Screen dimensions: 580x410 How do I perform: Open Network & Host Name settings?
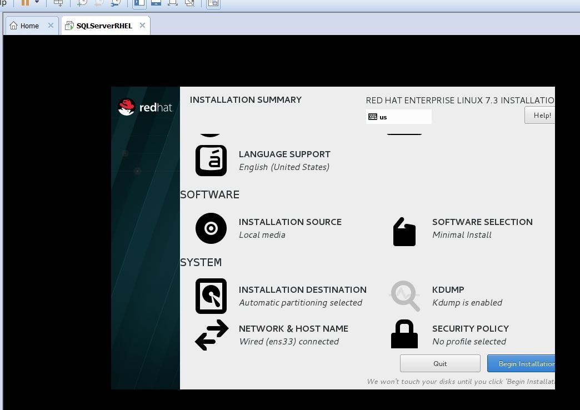pos(293,334)
